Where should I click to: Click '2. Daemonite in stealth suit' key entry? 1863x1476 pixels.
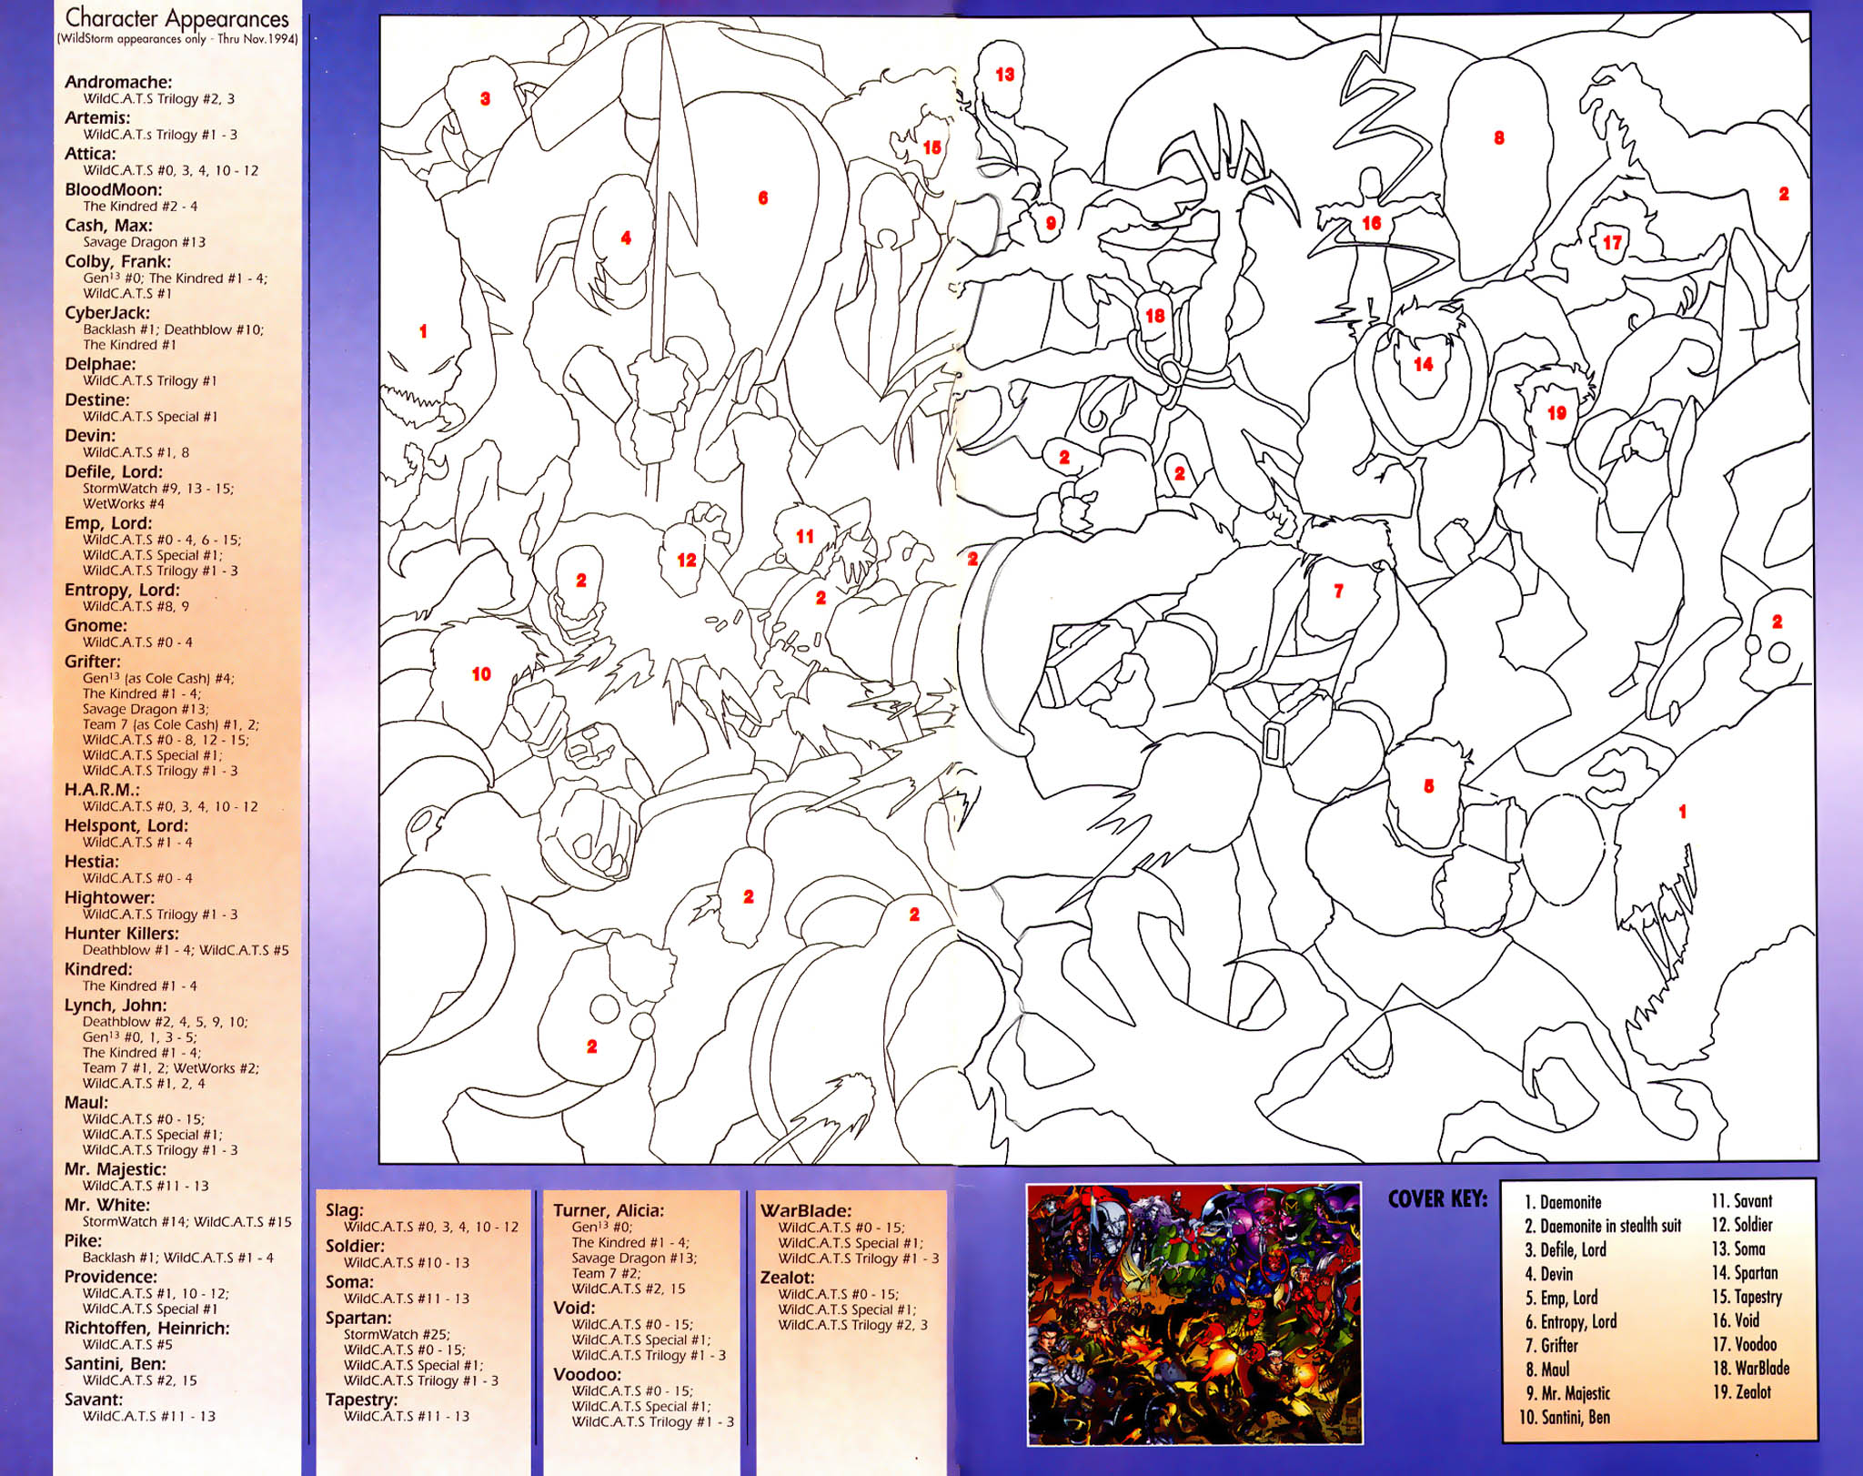click(x=1603, y=1226)
